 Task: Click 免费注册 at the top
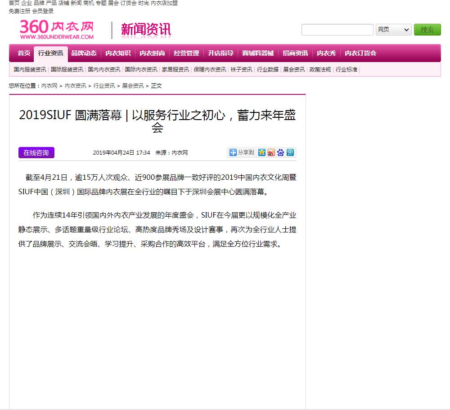tap(19, 11)
